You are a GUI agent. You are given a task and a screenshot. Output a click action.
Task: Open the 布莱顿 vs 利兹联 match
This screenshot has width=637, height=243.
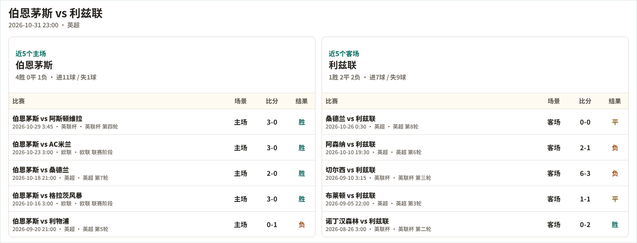tap(475, 199)
